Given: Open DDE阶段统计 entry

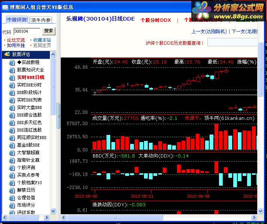Looking at the screenshot, I should coord(29,92).
